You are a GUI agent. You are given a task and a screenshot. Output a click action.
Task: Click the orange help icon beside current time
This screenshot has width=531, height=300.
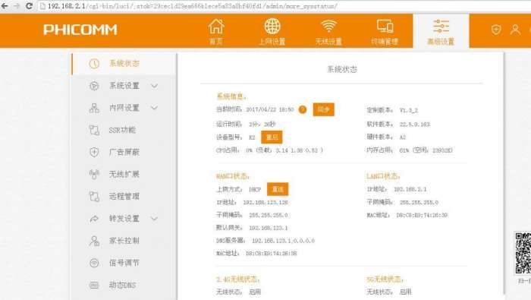coord(303,109)
